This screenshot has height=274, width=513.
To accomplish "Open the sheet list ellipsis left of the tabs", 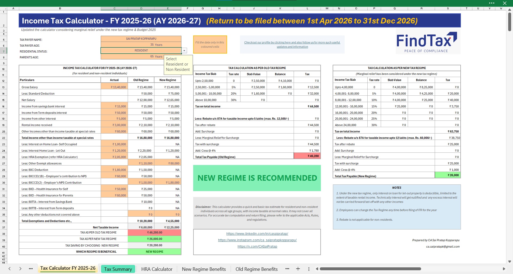I will click(31, 269).
